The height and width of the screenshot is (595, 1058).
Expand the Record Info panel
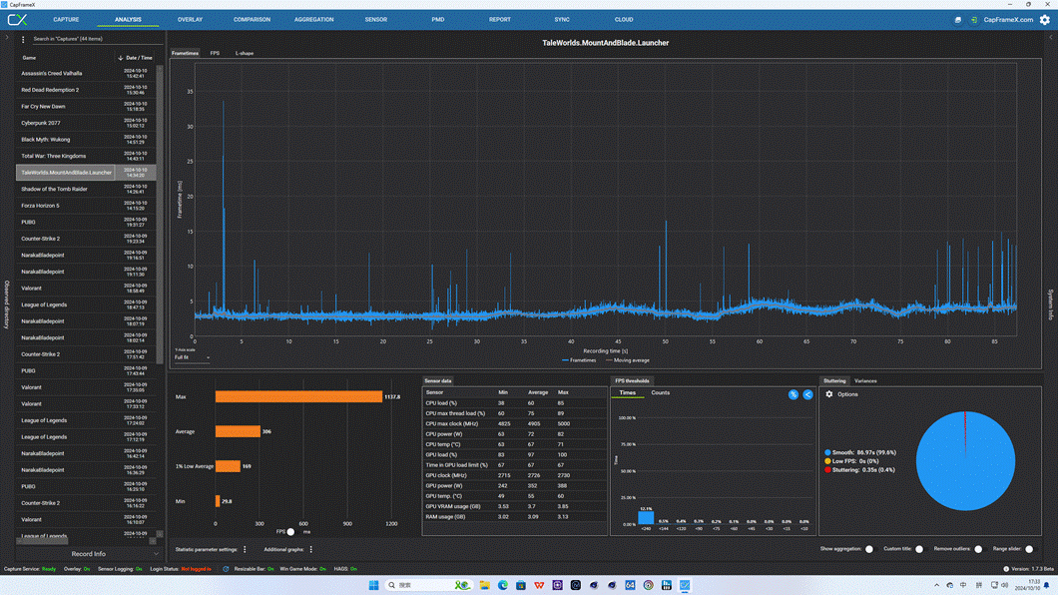(x=89, y=554)
